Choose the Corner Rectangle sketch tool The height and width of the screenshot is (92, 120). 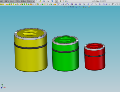tap(72, 4)
